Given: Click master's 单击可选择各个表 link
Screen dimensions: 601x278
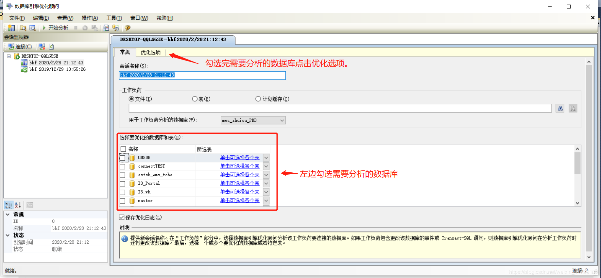Looking at the screenshot, I should click(x=240, y=200).
